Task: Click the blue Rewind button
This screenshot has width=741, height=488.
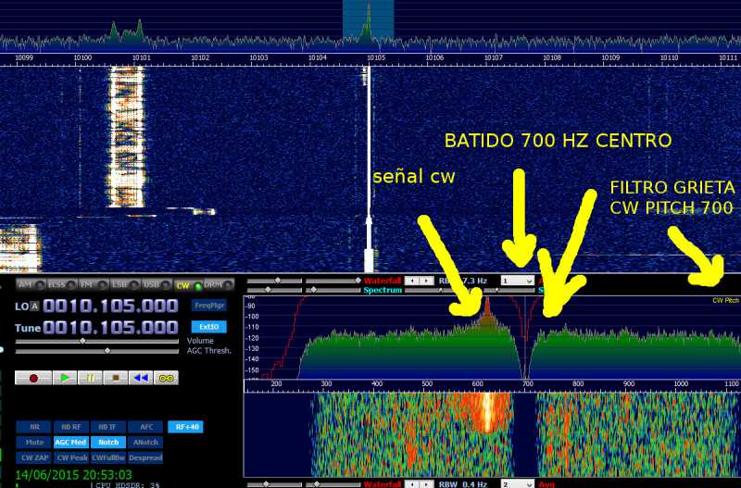Action: click(141, 378)
